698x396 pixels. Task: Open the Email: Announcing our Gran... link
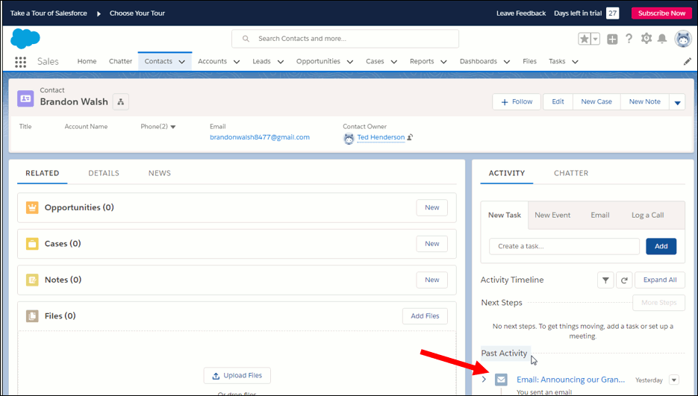(x=570, y=380)
